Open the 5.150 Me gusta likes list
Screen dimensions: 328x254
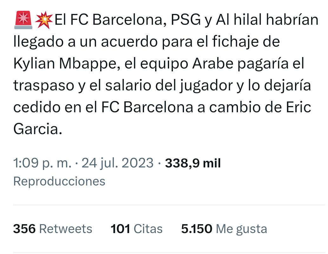point(224,229)
